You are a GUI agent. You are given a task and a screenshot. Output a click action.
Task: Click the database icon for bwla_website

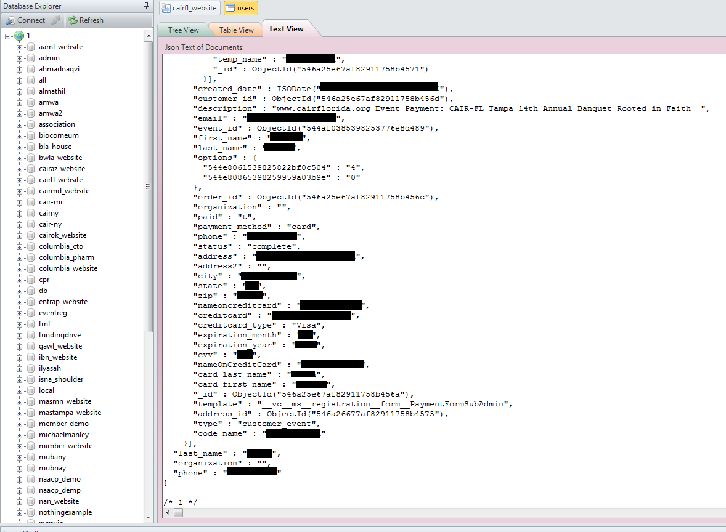31,158
